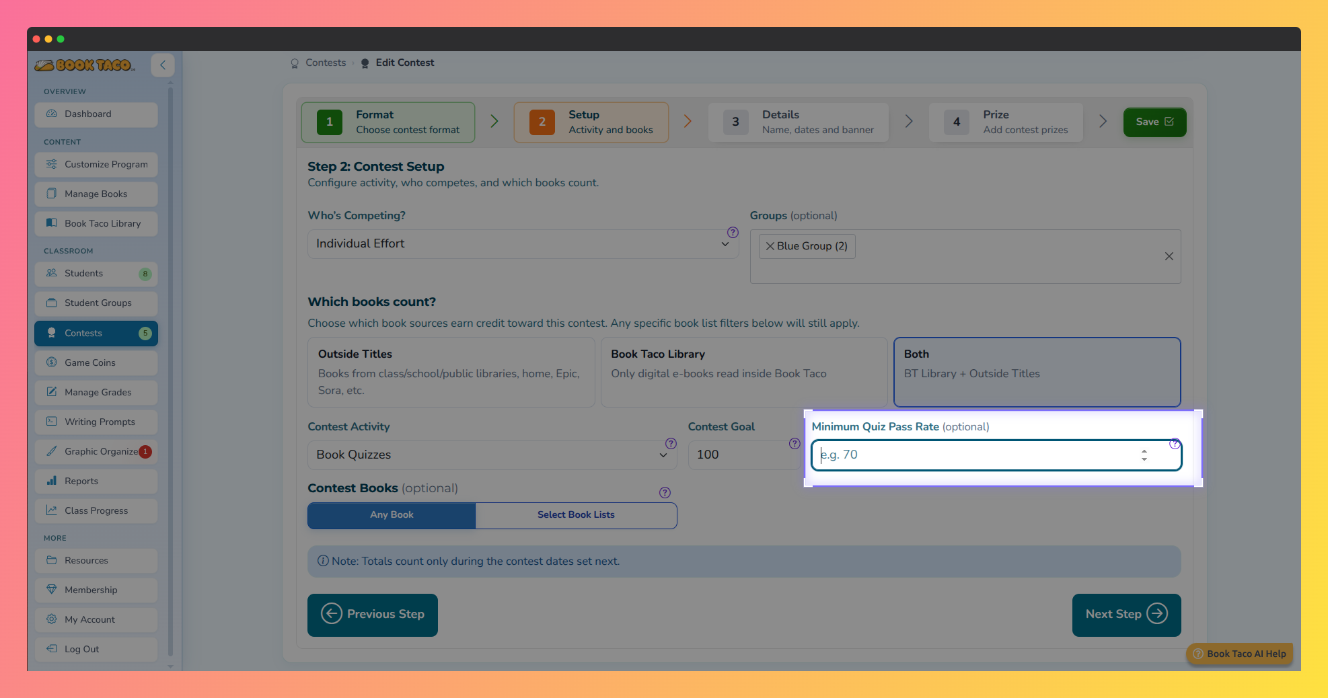Expand the Who's Competing dropdown
Image resolution: width=1328 pixels, height=698 pixels.
(x=523, y=244)
